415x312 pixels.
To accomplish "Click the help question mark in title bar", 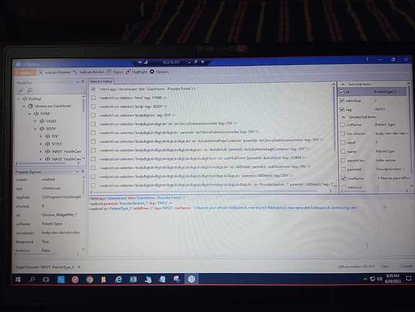I will 367,59.
